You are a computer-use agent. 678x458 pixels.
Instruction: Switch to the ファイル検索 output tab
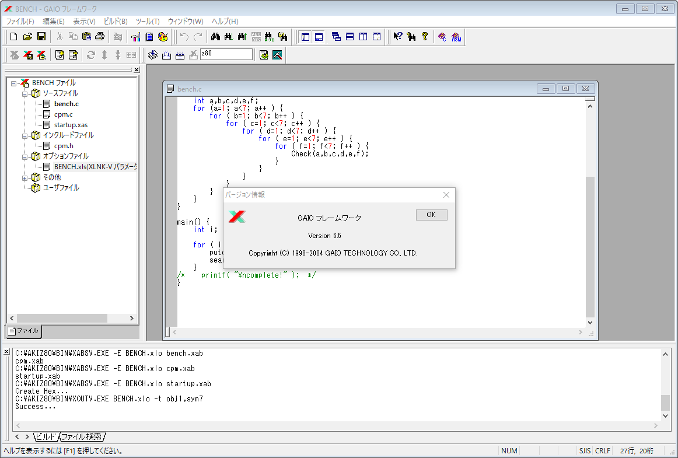[81, 437]
